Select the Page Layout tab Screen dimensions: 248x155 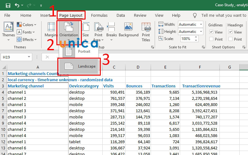pyautogui.click(x=71, y=15)
